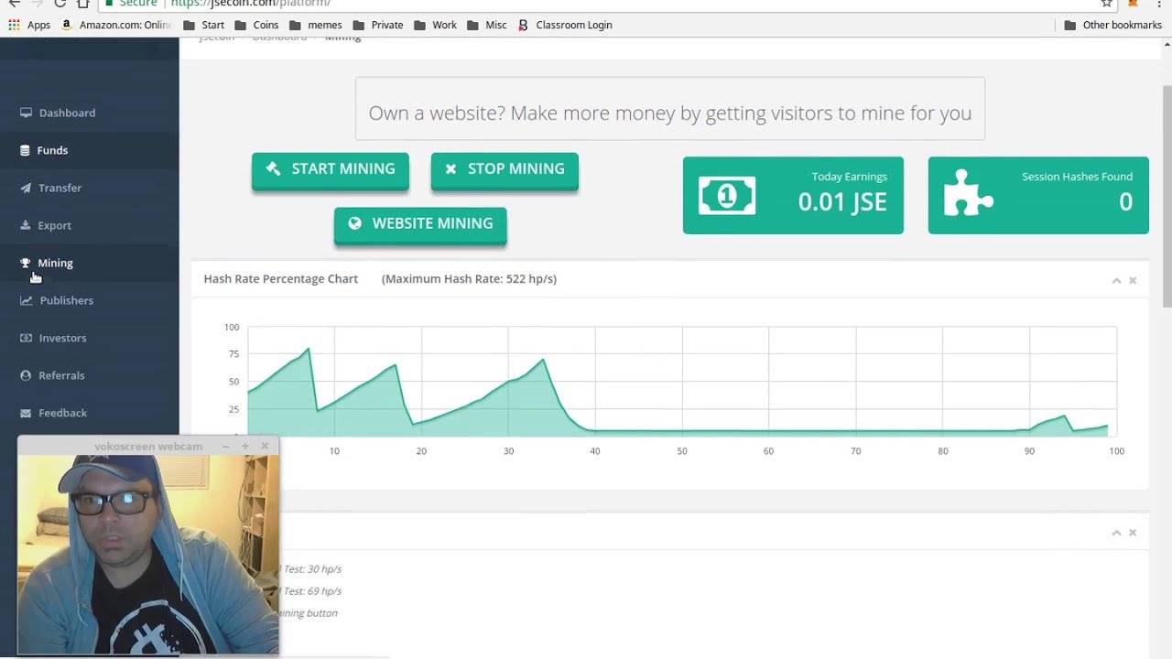Click the puzzle piece icon in Session Hashes card
This screenshot has width=1172, height=659.
coord(969,193)
